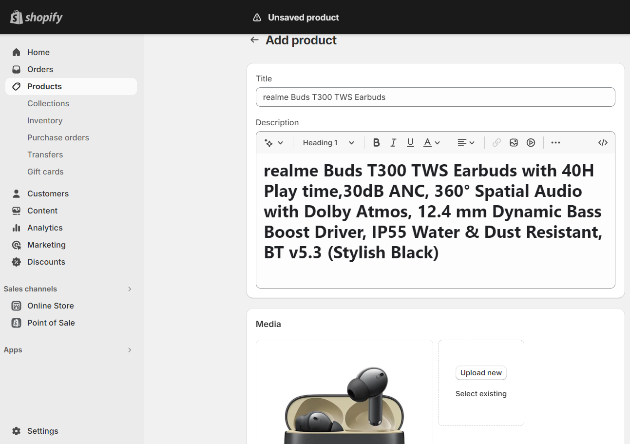Click the Media section heading

tap(268, 324)
